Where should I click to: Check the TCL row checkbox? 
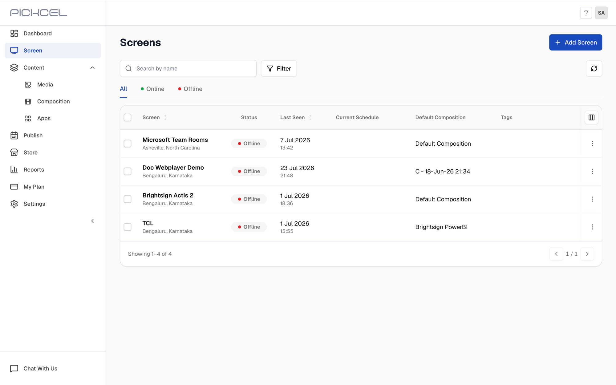click(128, 227)
